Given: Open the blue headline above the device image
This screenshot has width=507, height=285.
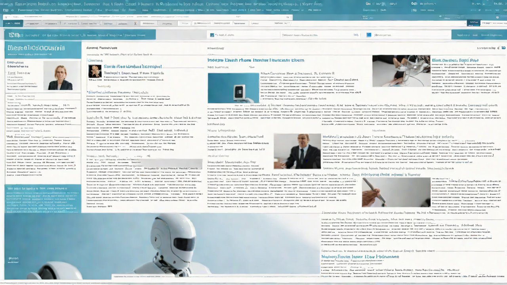Looking at the screenshot, I should point(255,60).
